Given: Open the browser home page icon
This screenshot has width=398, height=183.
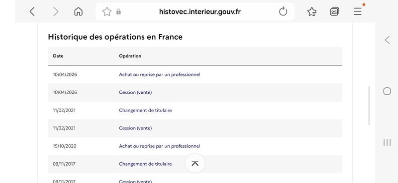Looking at the screenshot, I should click(79, 11).
